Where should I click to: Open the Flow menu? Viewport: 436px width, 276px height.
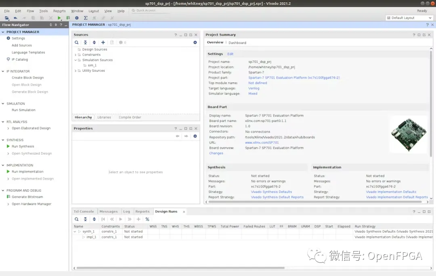point(30,11)
